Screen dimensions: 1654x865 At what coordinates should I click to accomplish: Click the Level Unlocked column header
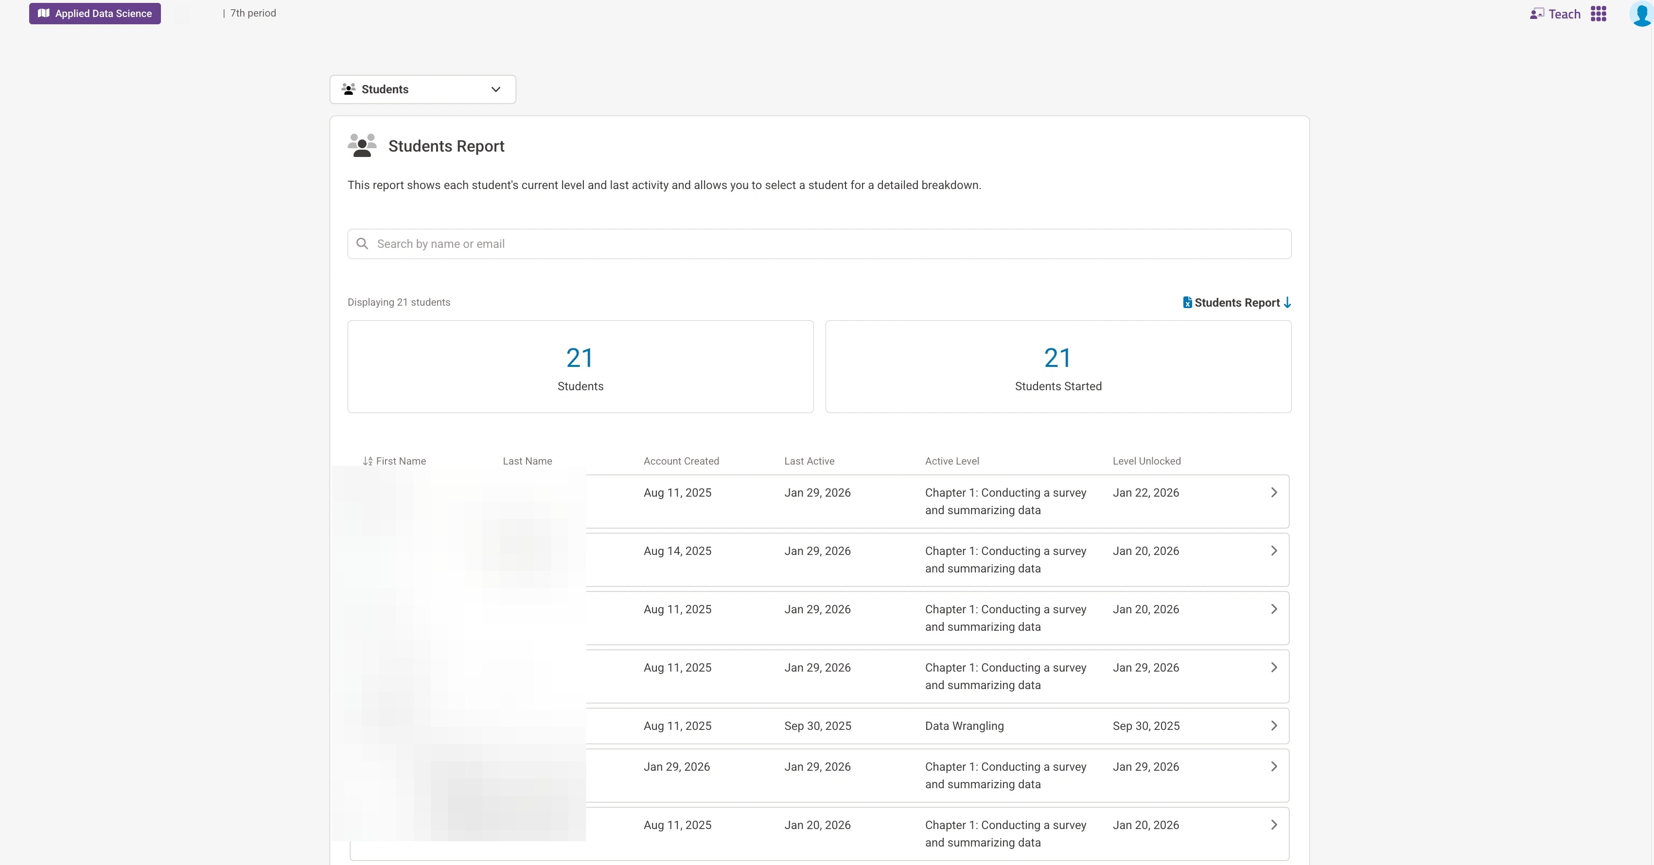click(1146, 461)
